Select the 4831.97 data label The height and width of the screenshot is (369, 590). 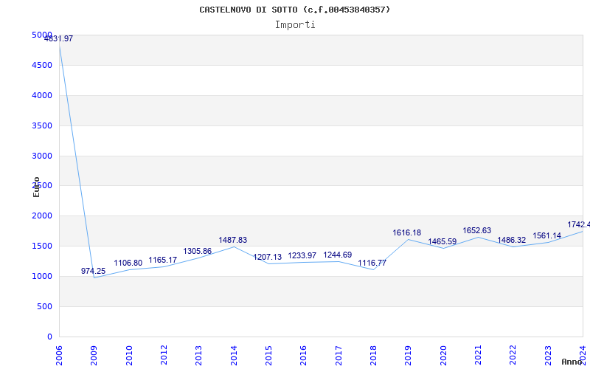pos(59,38)
